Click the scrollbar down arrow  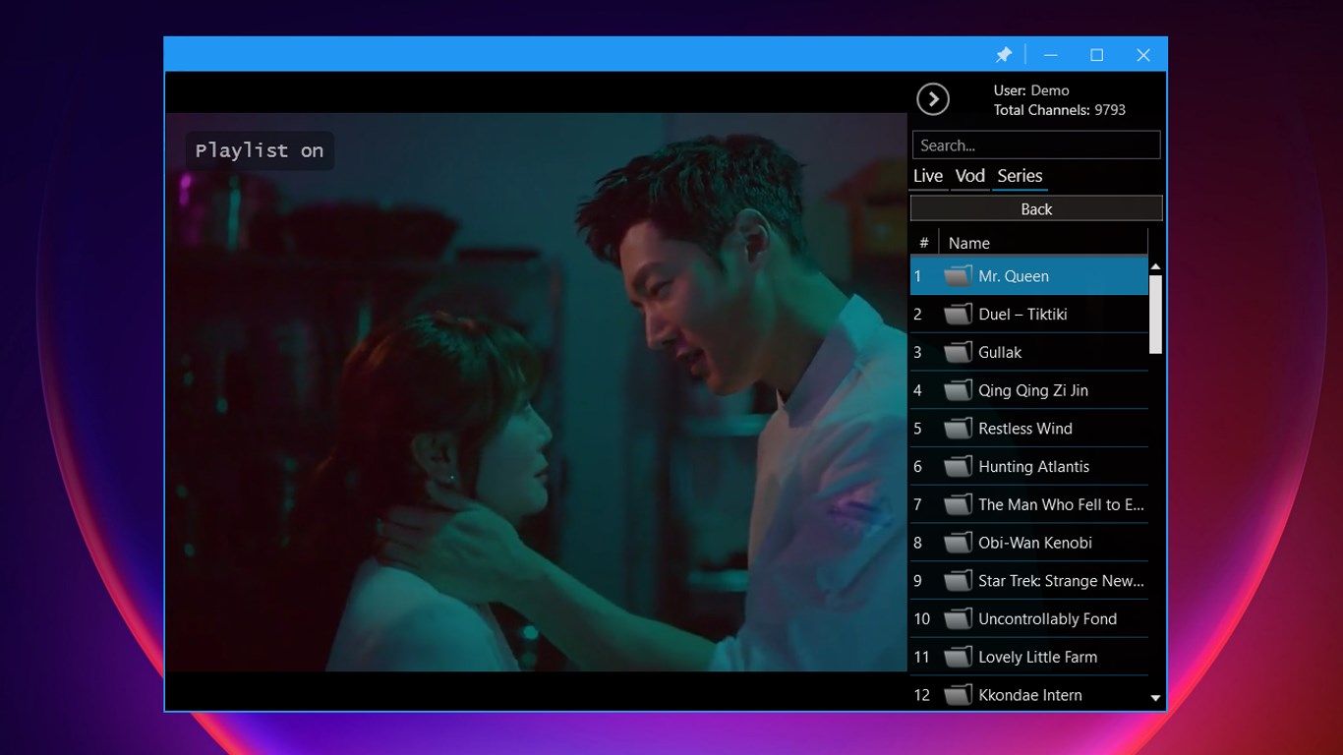[x=1155, y=697]
